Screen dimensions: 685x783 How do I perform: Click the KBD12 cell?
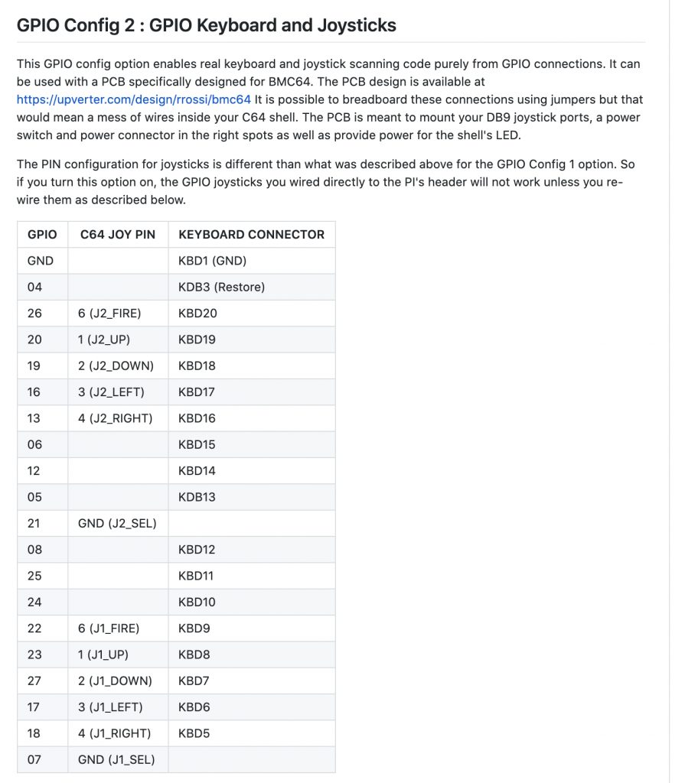click(252, 549)
